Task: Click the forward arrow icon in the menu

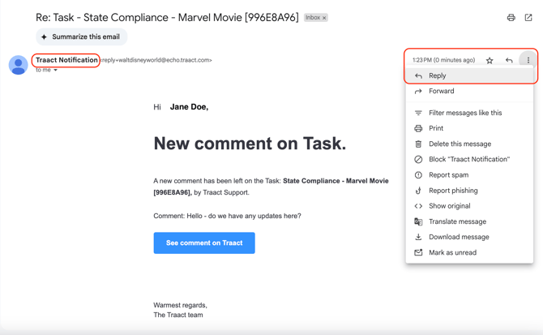Action: tap(418, 91)
